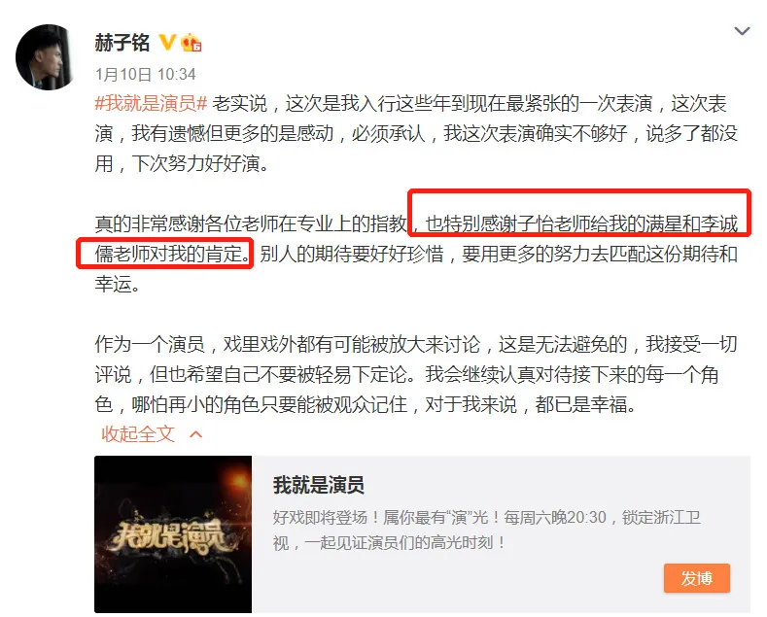Open the post timestamp 1月10日 10:34

(145, 74)
